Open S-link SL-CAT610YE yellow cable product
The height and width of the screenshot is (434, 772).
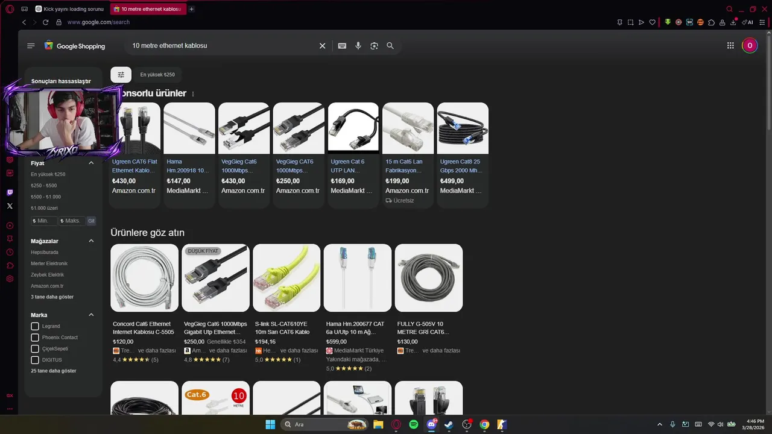coord(286,304)
